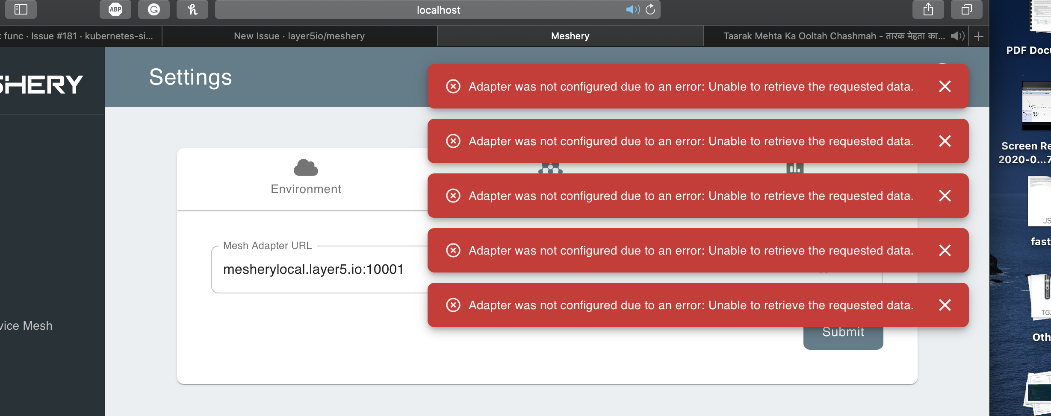Open Service Mesh in sidebar
1051x416 pixels.
click(x=26, y=326)
